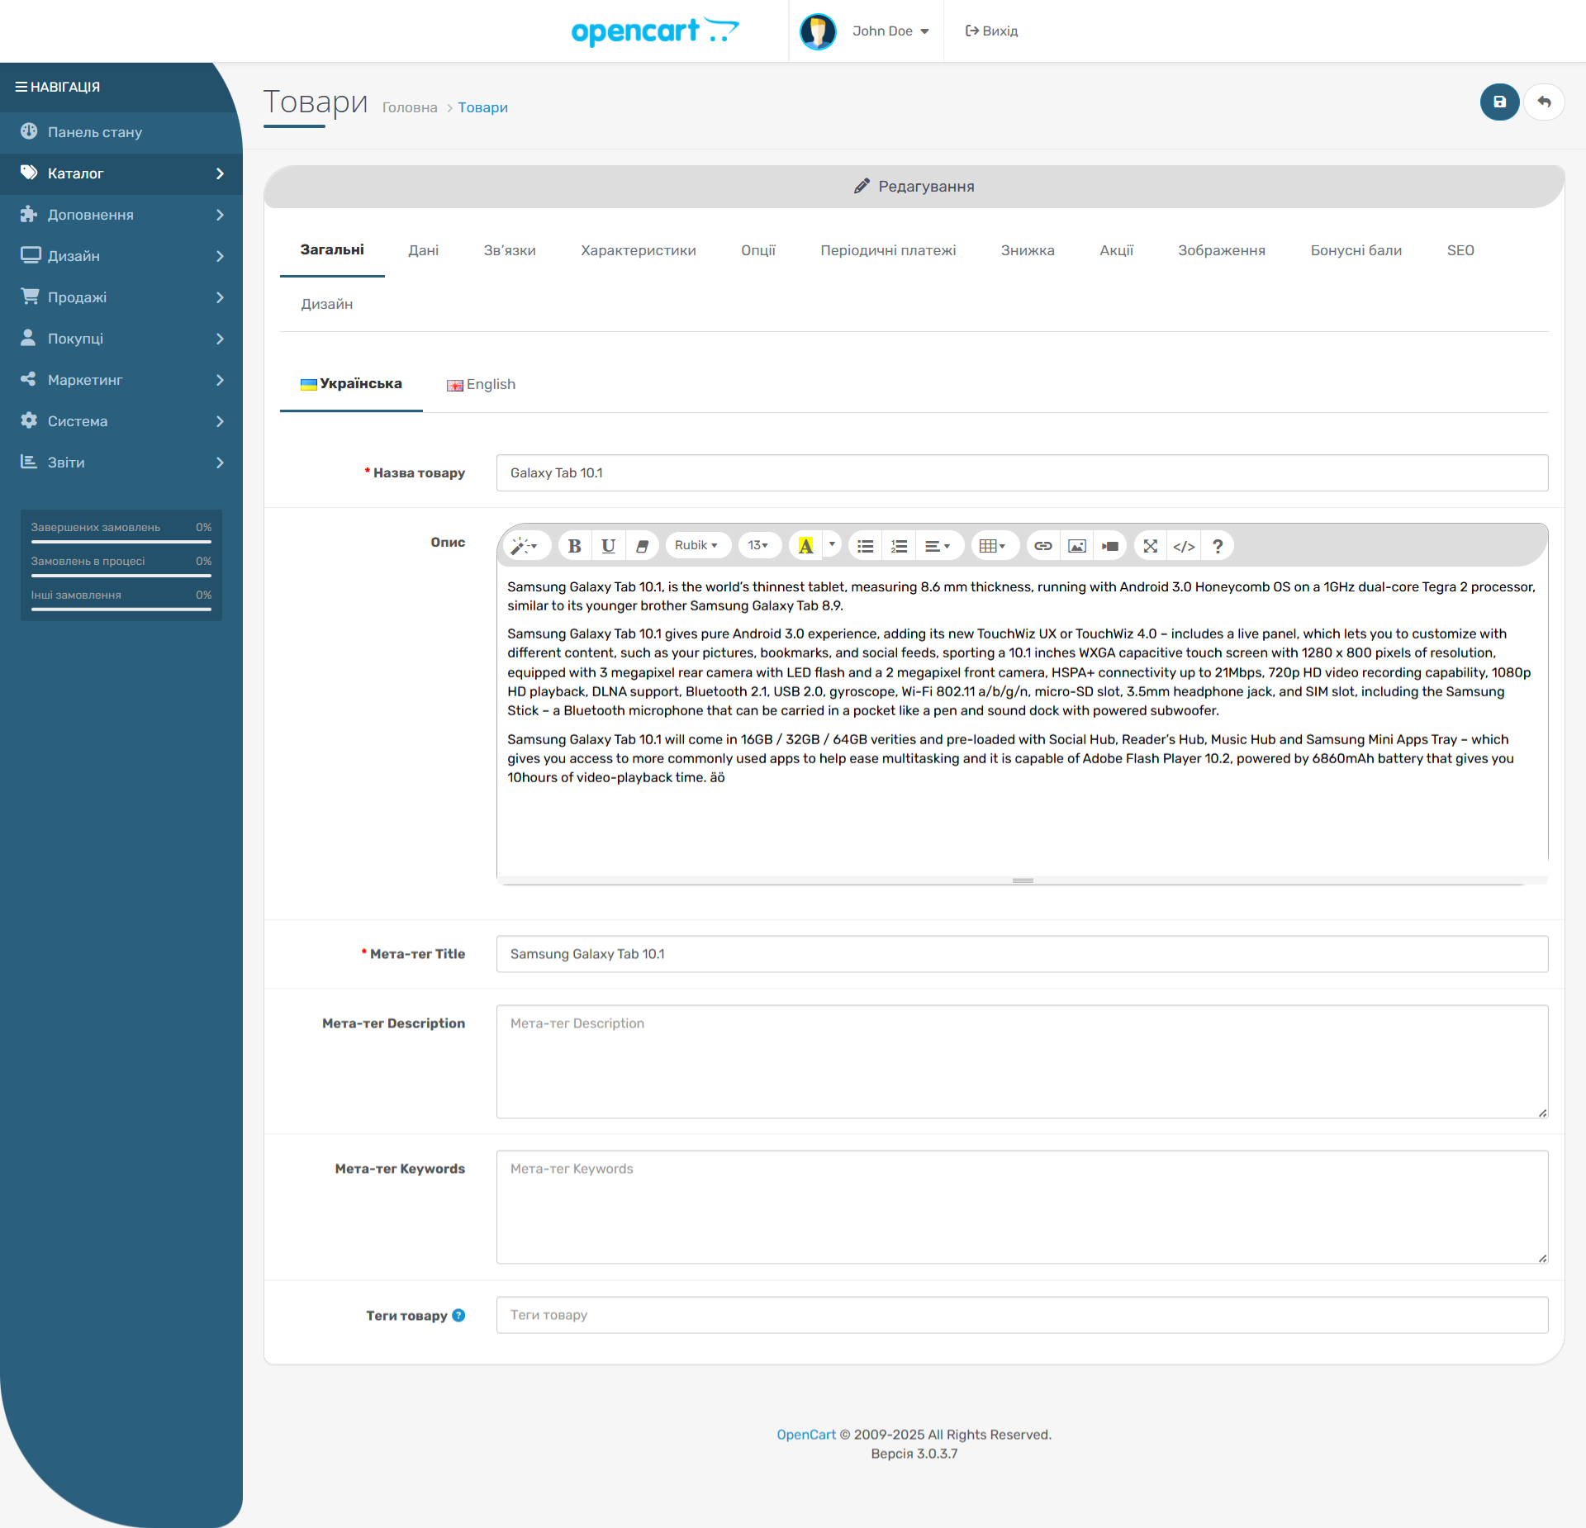Expand the Звіти sidebar menu
This screenshot has height=1528, width=1586.
121,463
